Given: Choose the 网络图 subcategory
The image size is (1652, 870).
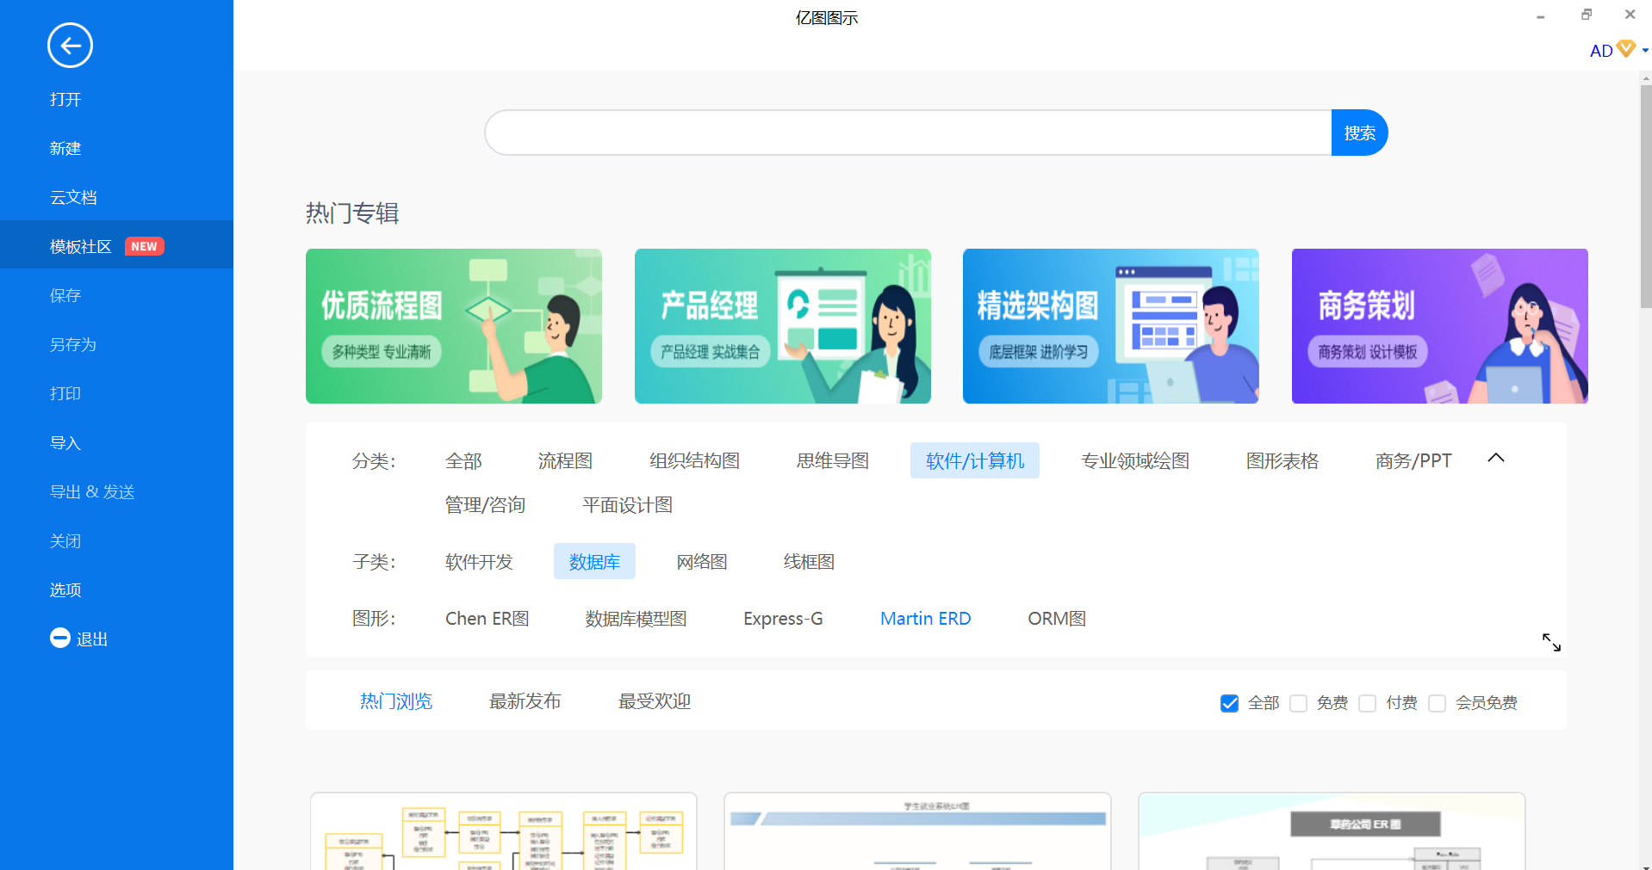Looking at the screenshot, I should pyautogui.click(x=702, y=562).
